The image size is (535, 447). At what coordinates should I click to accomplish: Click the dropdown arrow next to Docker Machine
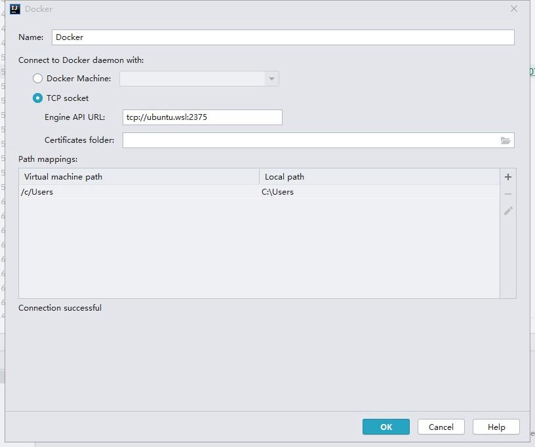click(271, 78)
